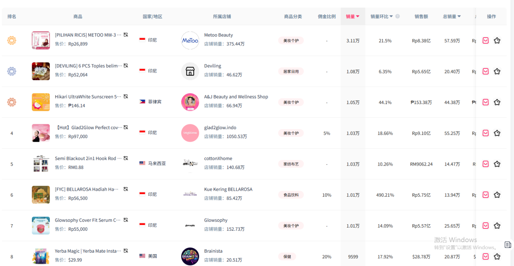Translate the BELLAROSA Hadiah product title
Viewport: 514px width, 266px height.
126,189
